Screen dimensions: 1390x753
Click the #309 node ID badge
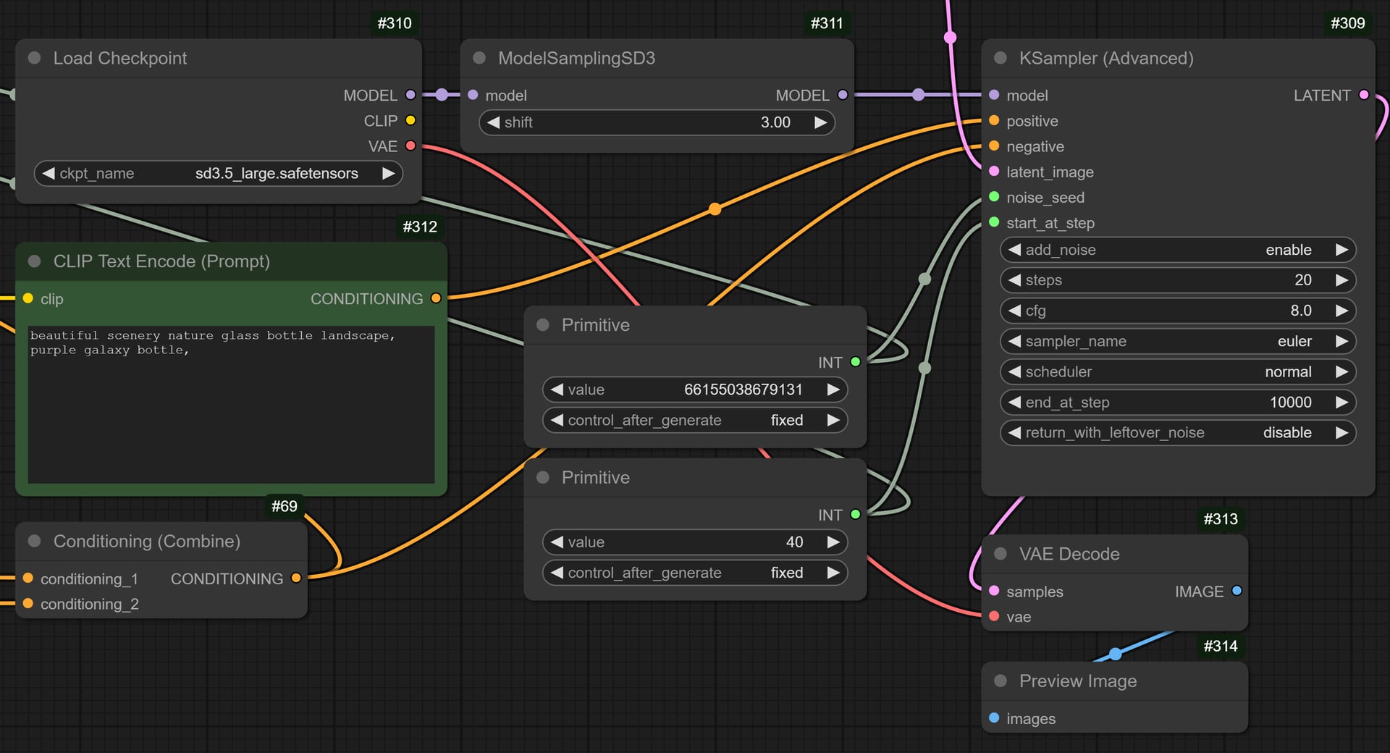tap(1348, 23)
